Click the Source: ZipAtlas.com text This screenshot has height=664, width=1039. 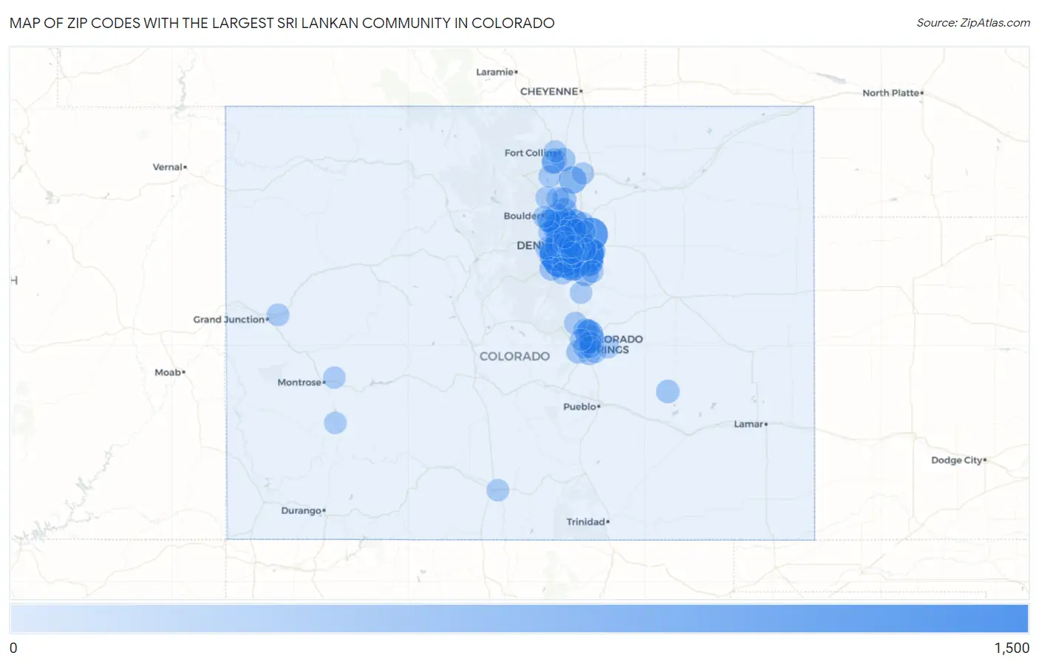(973, 23)
